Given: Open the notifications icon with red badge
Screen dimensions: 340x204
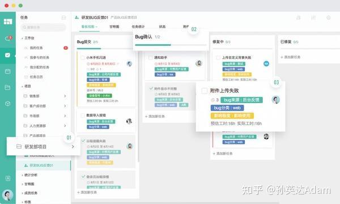Looking at the screenshot, I should click(x=8, y=39).
